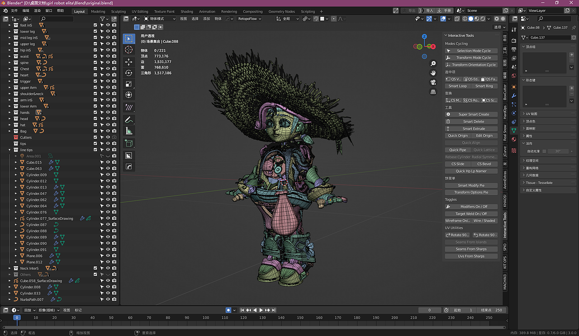The height and width of the screenshot is (336, 579).
Task: Expand the Tissue - Tessellate panel
Action: 538,183
